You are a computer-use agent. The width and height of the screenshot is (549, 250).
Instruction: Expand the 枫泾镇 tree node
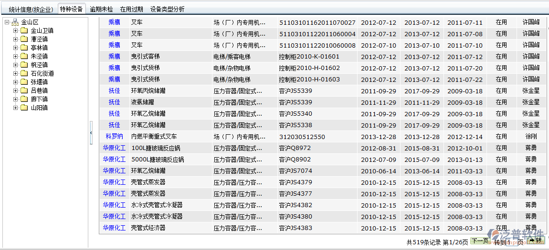pos(15,65)
